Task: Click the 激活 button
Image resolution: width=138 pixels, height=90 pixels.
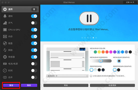Action: click(x=11, y=85)
